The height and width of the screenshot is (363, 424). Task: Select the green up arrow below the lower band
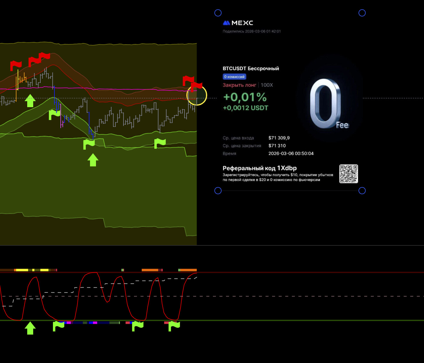tap(93, 160)
